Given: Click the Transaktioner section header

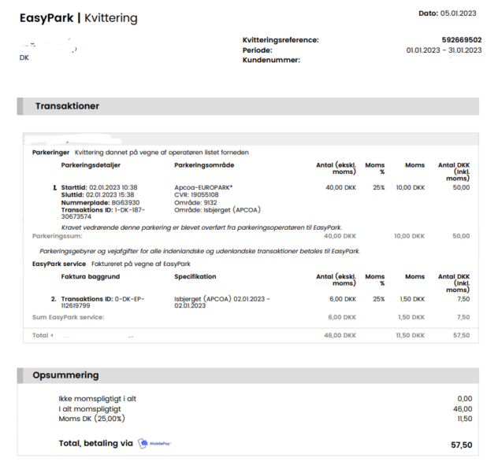Looking at the screenshot, I should tap(67, 106).
